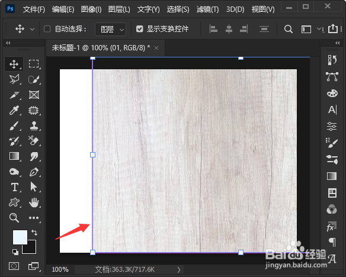Click the 100% zoom level field
Image resolution: width=346 pixels, height=277 pixels.
click(x=60, y=269)
